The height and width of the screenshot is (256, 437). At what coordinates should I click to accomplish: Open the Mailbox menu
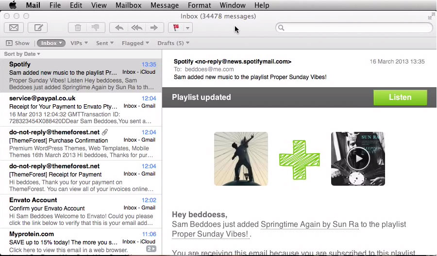(x=128, y=5)
